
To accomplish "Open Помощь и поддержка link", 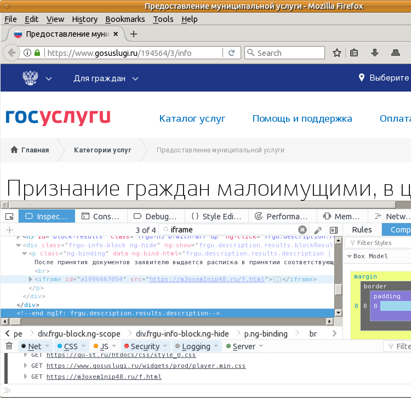I will (302, 118).
